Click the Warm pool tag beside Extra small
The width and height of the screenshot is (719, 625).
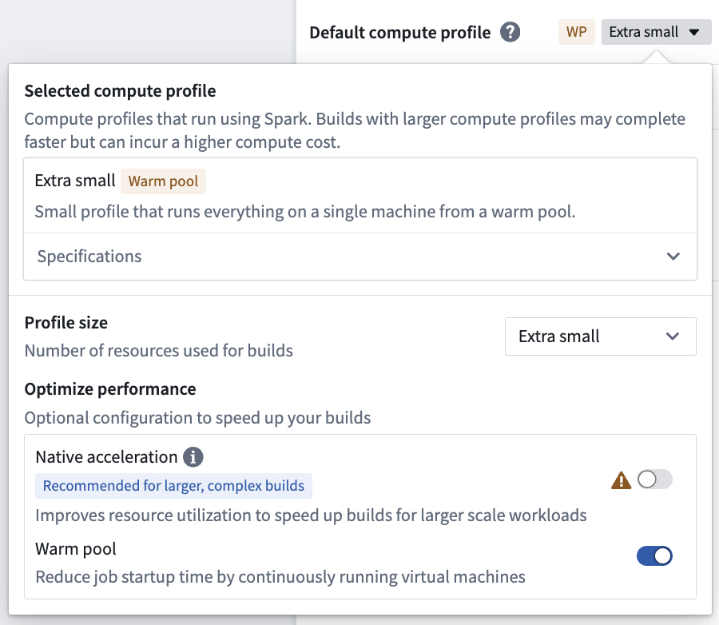[x=163, y=181]
